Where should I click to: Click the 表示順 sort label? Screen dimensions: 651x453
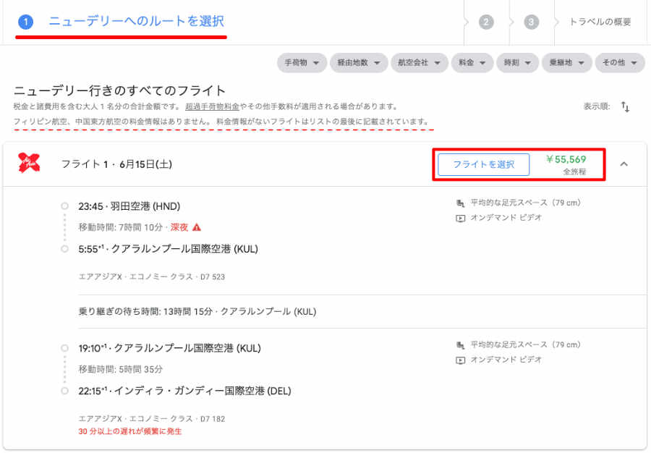click(x=597, y=106)
